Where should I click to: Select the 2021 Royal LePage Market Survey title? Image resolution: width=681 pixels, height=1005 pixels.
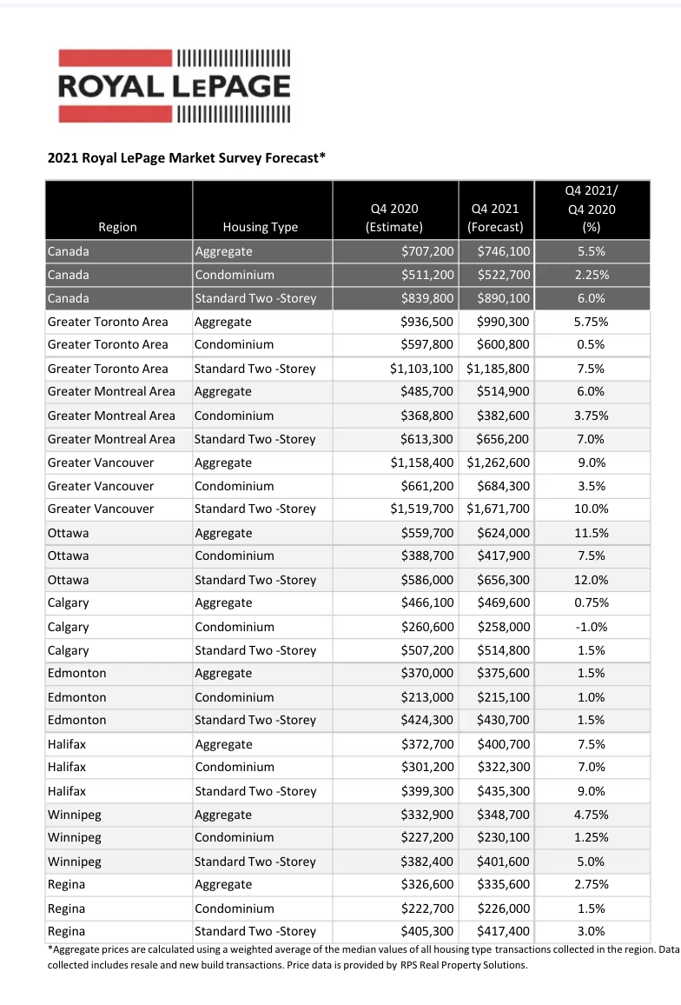click(x=187, y=157)
